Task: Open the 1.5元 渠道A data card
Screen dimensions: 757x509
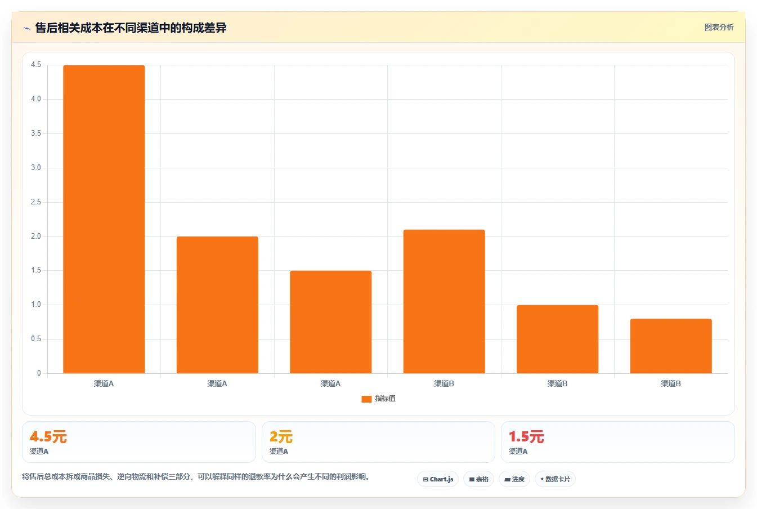Action: [x=618, y=442]
